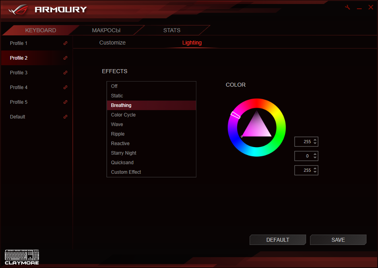
Task: Choose the Reactive lighting effect
Action: click(151, 144)
